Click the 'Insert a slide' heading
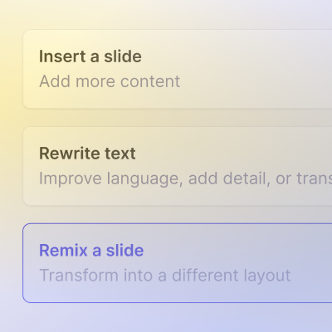 click(x=90, y=56)
